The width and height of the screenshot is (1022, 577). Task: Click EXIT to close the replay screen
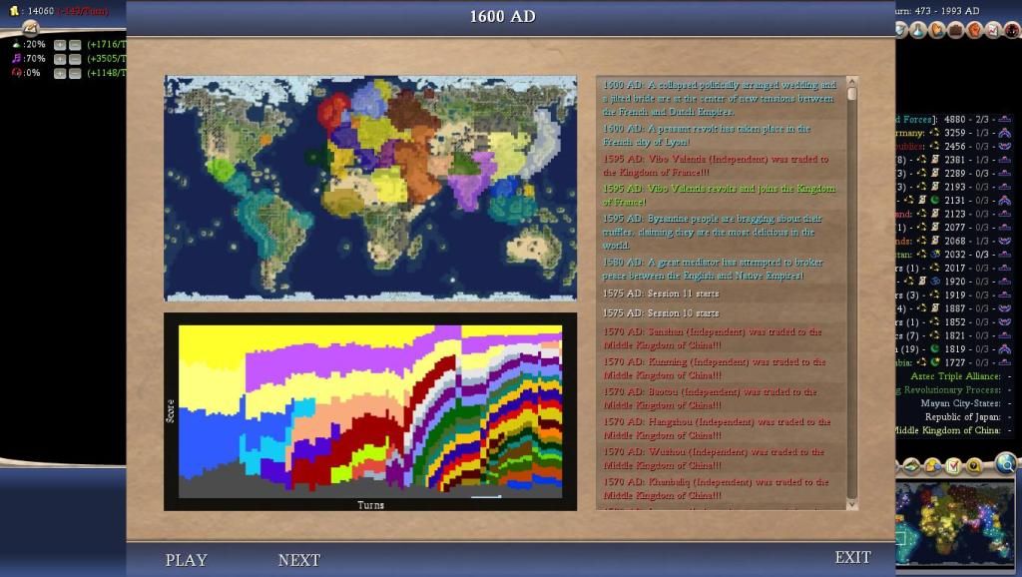[x=852, y=557]
